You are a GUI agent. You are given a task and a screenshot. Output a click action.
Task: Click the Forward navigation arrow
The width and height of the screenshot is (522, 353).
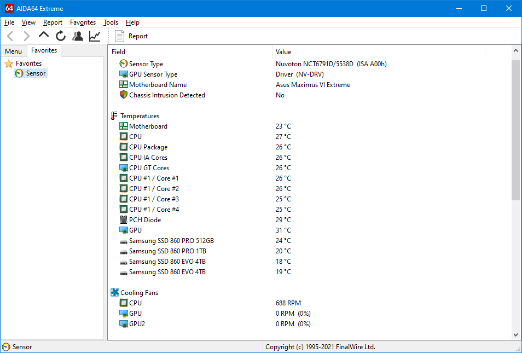pyautogui.click(x=26, y=36)
